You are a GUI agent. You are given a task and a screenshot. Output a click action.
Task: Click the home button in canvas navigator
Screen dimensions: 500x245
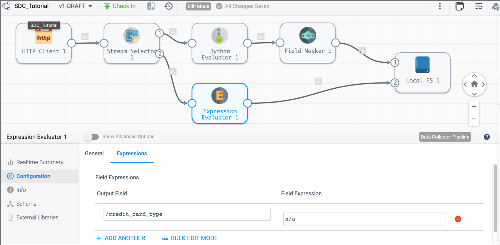(x=474, y=84)
